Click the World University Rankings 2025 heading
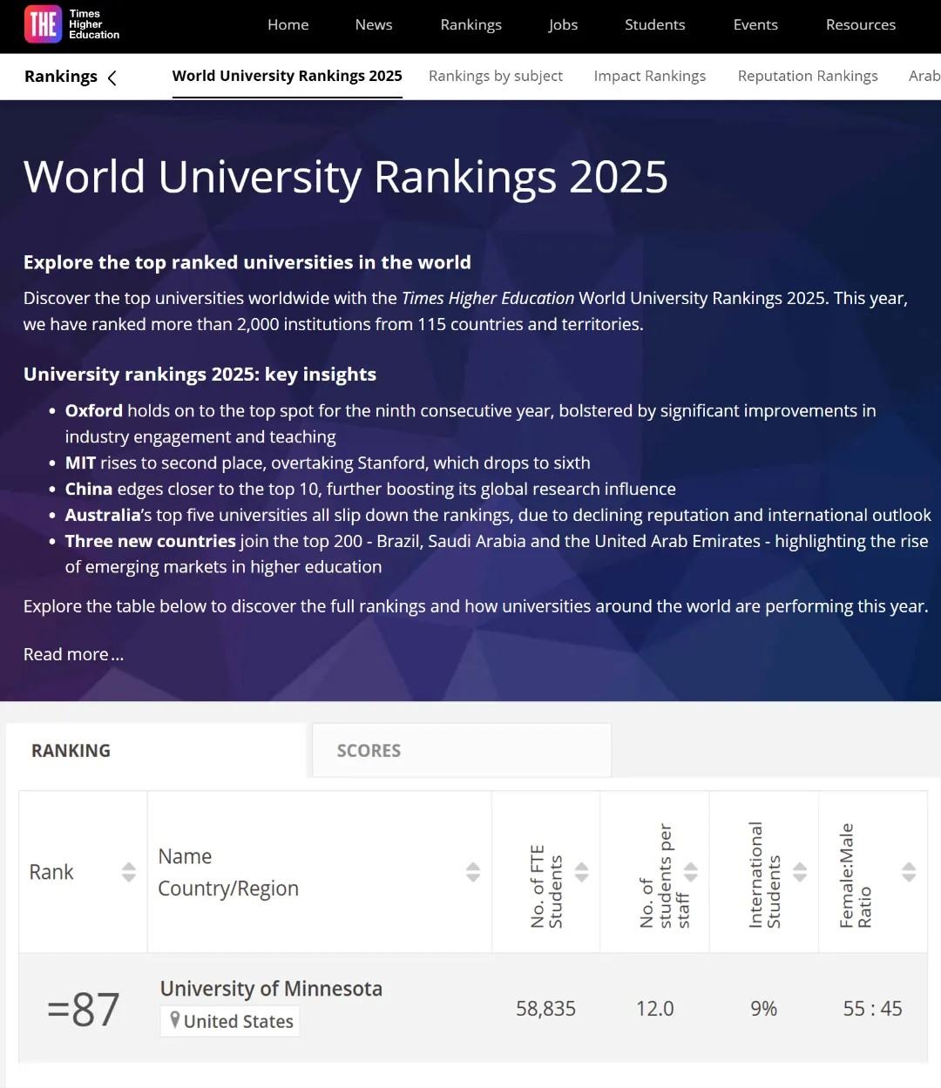 click(x=346, y=177)
